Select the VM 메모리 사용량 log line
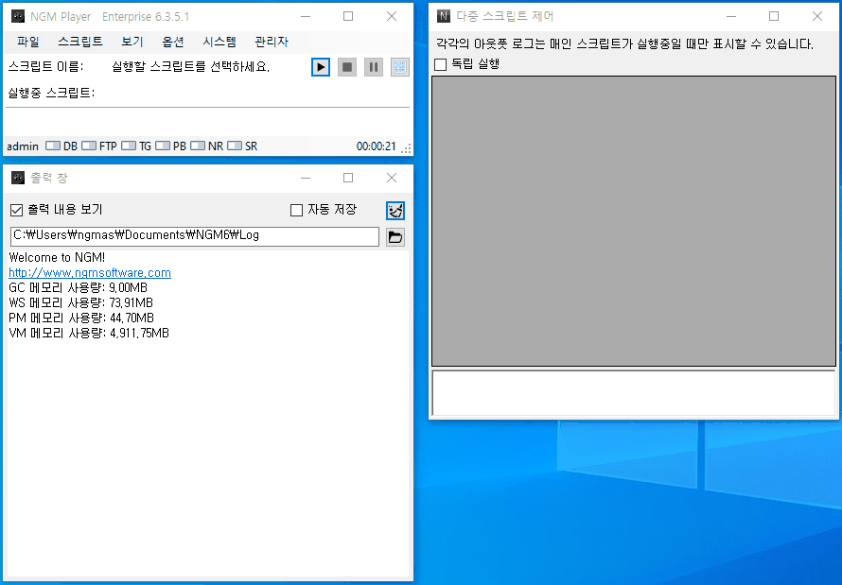This screenshot has width=842, height=585. [x=89, y=333]
